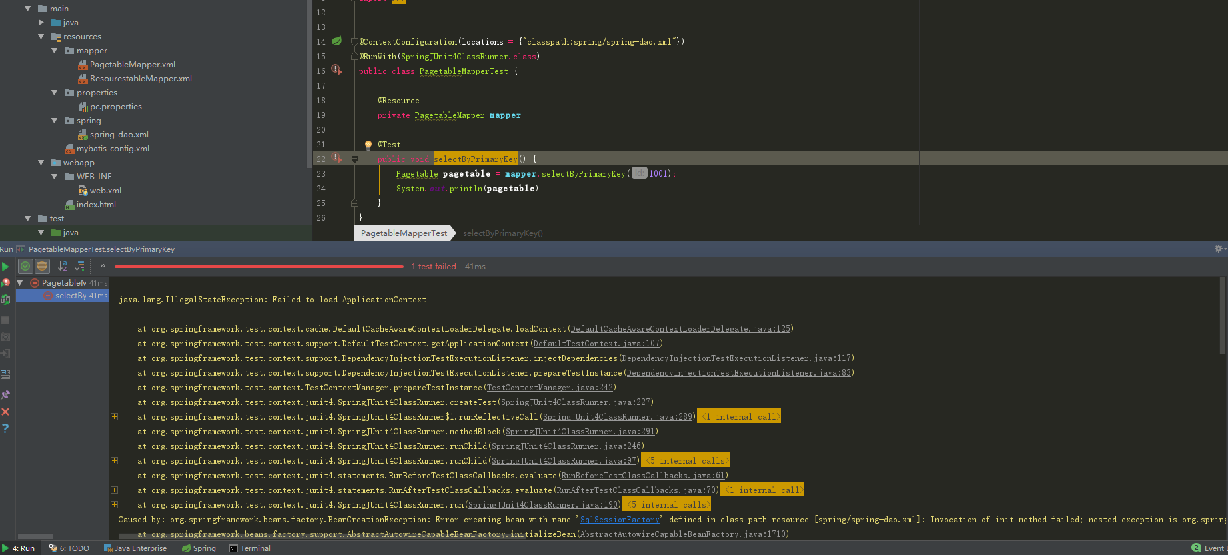Sort test results alphabetically
Screen dimensions: 1228x555
[63, 266]
